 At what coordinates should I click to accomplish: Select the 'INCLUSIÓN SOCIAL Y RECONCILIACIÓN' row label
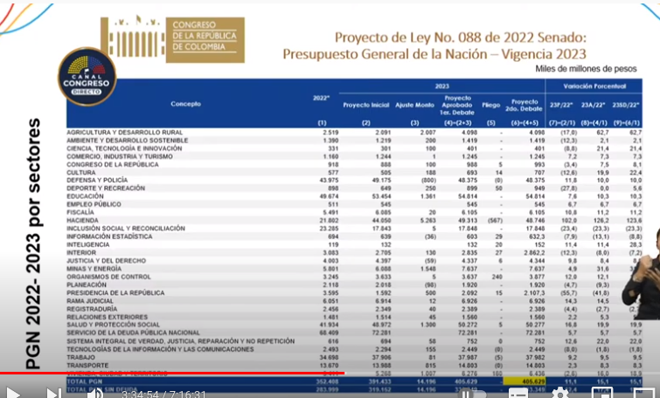(125, 228)
